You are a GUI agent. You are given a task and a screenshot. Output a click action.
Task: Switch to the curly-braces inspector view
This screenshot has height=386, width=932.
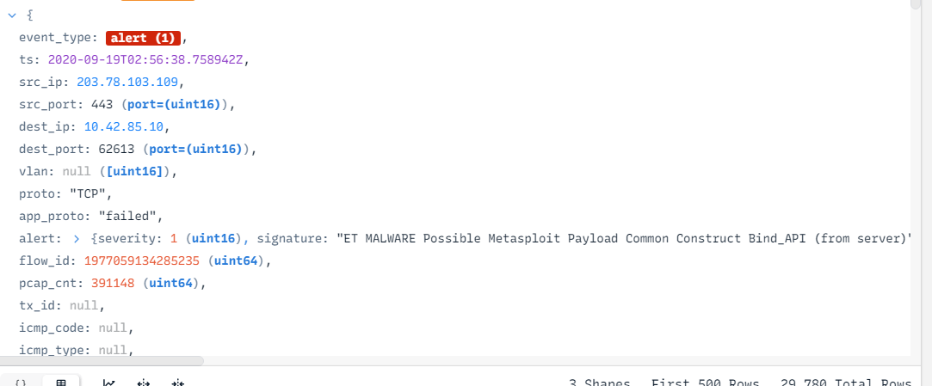click(x=22, y=382)
